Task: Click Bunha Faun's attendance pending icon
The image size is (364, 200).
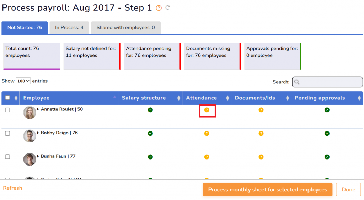Action: [x=207, y=157]
